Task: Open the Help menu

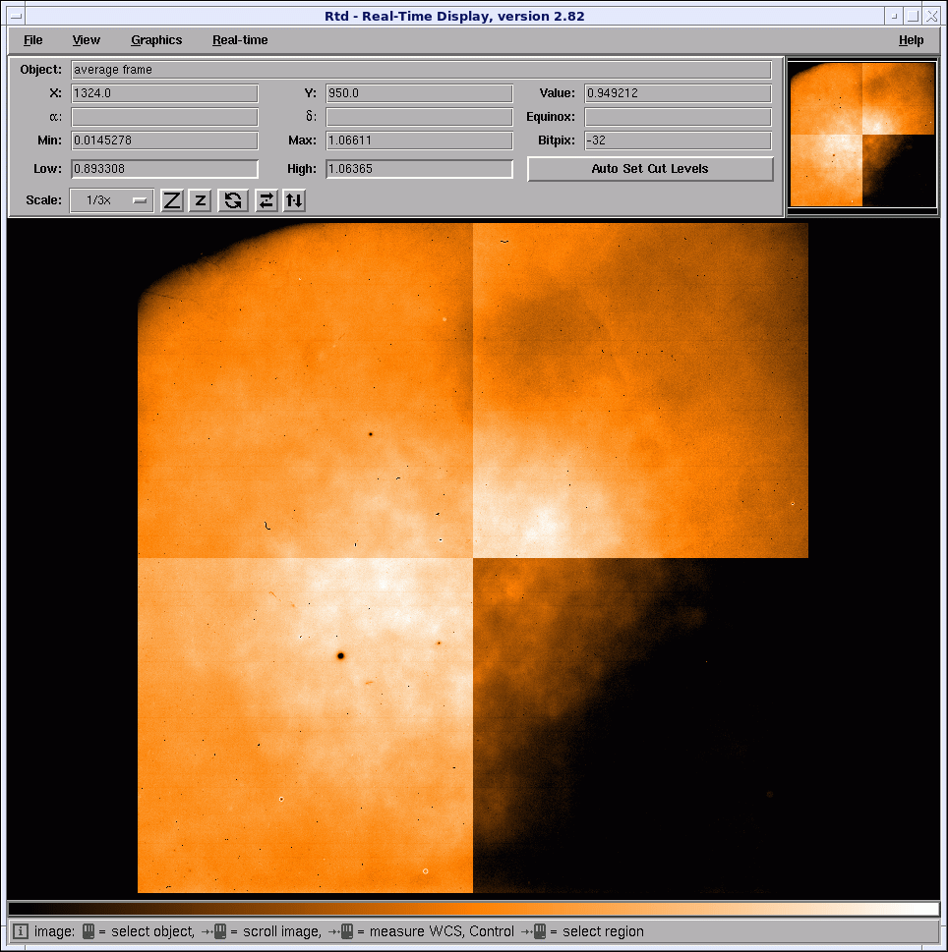Action: point(911,40)
